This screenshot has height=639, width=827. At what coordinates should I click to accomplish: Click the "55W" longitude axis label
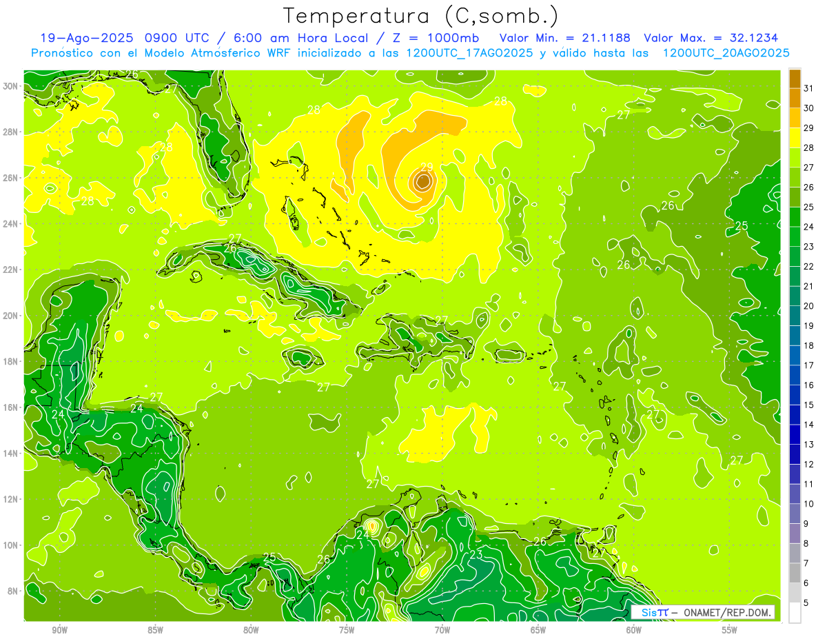729,630
